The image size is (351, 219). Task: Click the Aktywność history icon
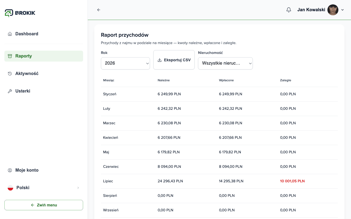10,74
